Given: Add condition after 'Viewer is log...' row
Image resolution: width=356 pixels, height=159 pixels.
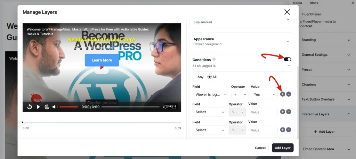Looking at the screenshot, I should [282, 94].
